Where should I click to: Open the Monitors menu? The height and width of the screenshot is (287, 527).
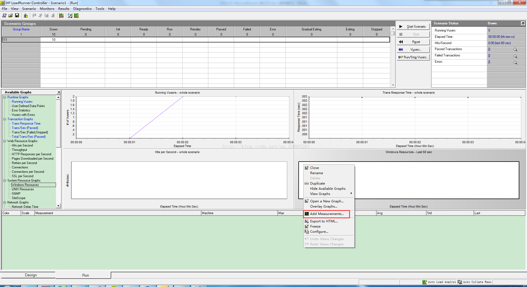tap(47, 9)
